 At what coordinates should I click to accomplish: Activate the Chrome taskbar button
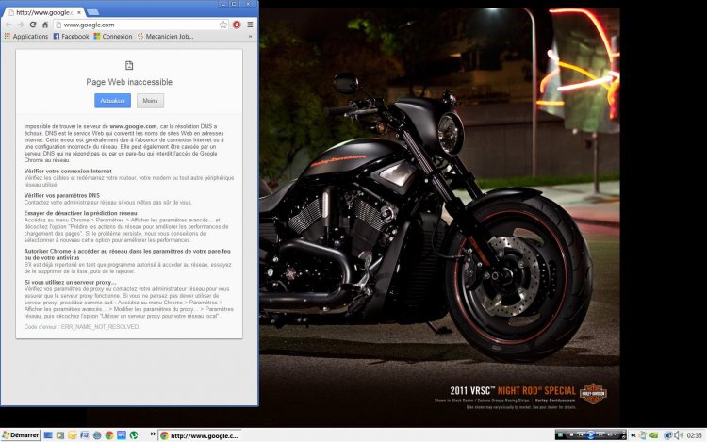click(x=199, y=435)
